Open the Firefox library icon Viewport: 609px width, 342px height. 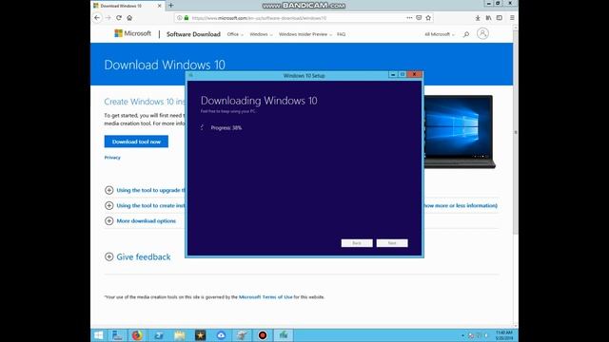[488, 18]
